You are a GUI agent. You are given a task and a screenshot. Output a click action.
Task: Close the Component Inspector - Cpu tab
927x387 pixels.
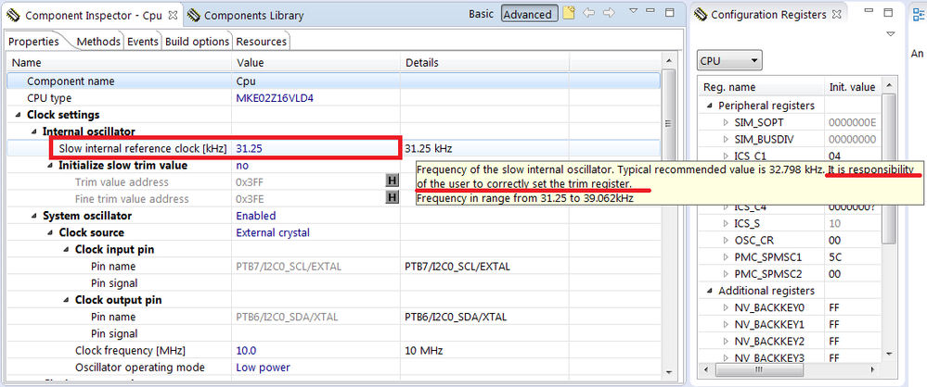coord(172,16)
